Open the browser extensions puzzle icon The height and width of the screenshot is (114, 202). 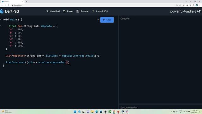(187, 5)
